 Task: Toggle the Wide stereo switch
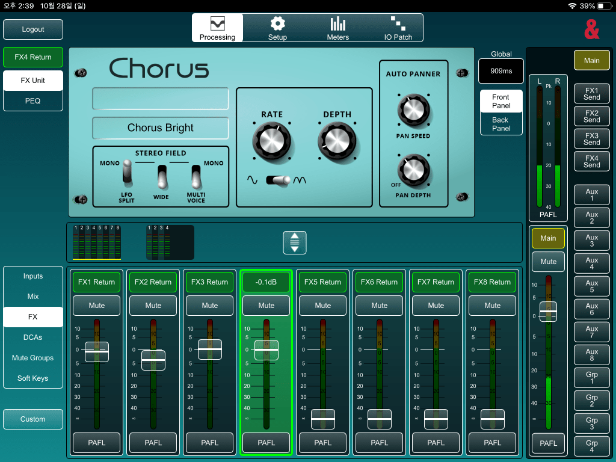[161, 176]
